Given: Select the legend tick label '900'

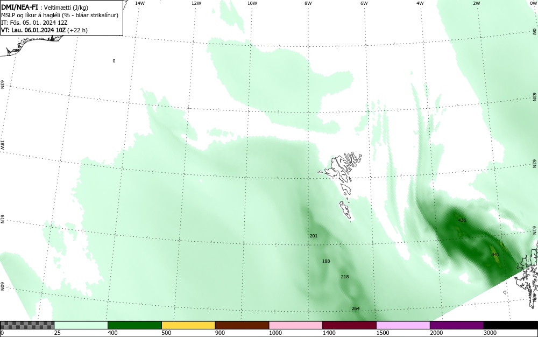Looking at the screenshot, I should point(220,333).
